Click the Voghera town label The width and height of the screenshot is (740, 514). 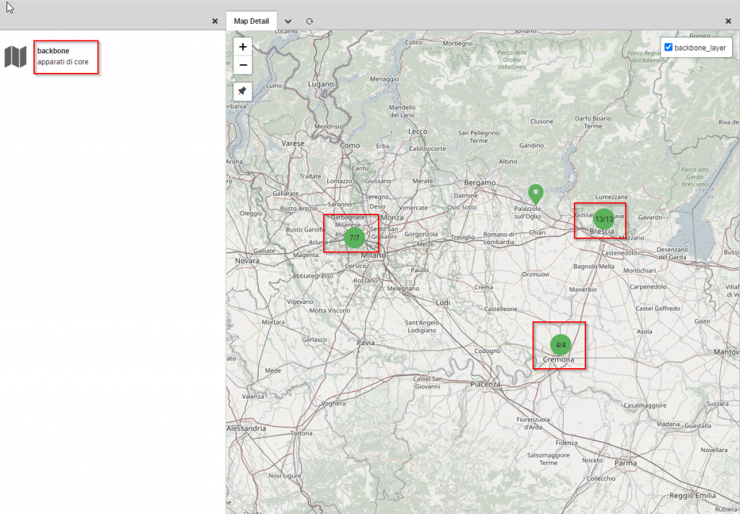[x=333, y=404]
